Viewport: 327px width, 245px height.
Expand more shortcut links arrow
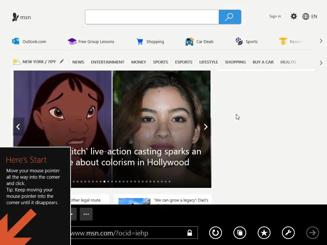(x=321, y=41)
